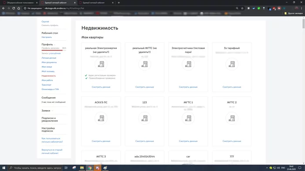
Task: Click 'Смотреть данные' for 'реальный МГТС'
Action: [x=145, y=87]
